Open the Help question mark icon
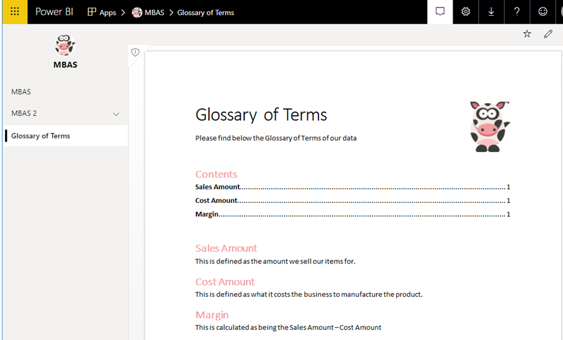Image resolution: width=563 pixels, height=340 pixels. coord(517,12)
